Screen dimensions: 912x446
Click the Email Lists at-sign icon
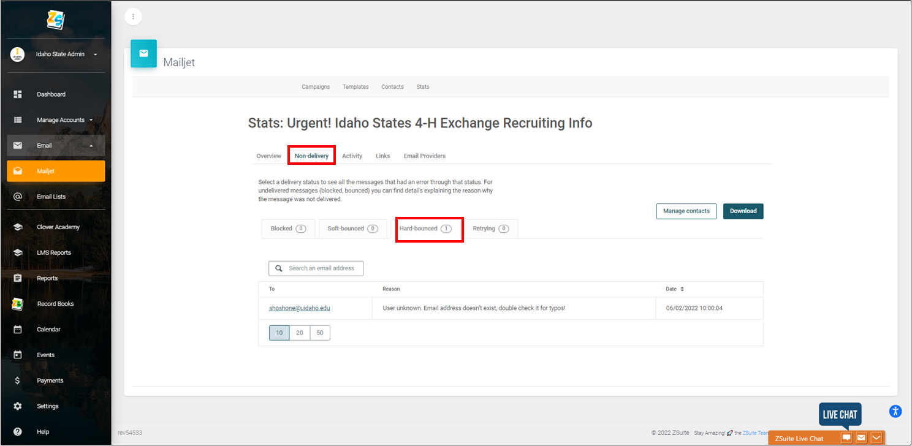click(18, 197)
